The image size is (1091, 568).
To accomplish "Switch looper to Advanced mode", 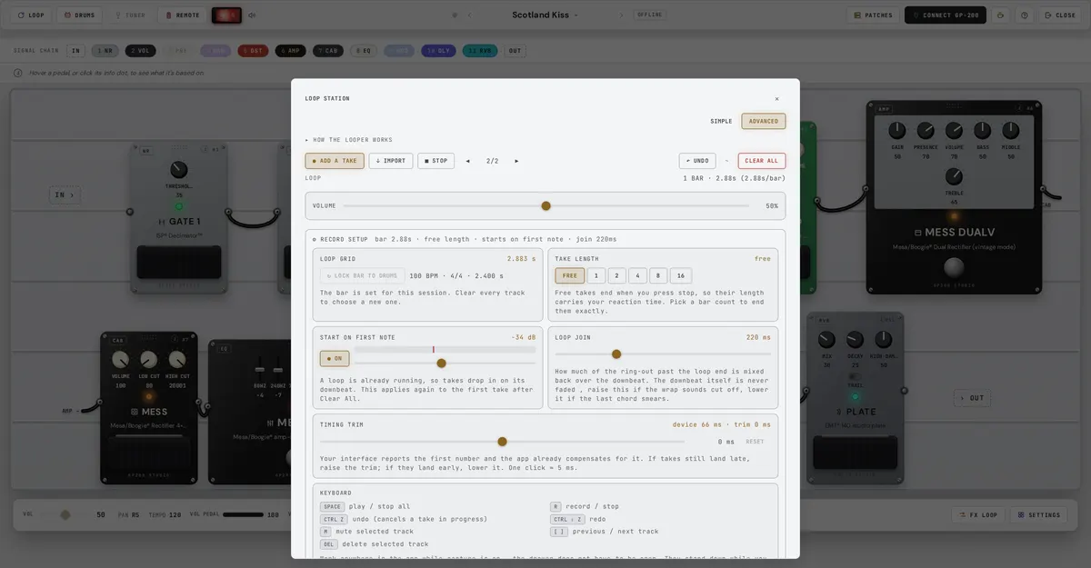I will coord(764,121).
